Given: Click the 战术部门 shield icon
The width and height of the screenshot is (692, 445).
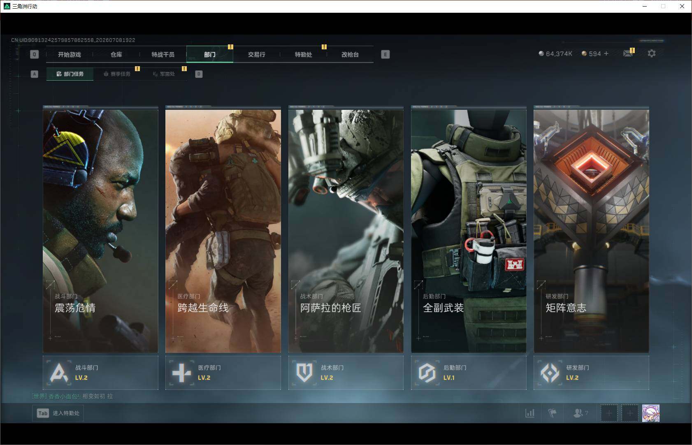Looking at the screenshot, I should pos(304,373).
